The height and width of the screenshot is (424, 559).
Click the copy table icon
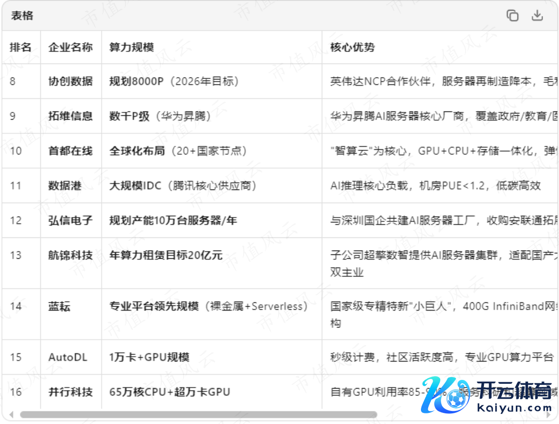pyautogui.click(x=512, y=16)
